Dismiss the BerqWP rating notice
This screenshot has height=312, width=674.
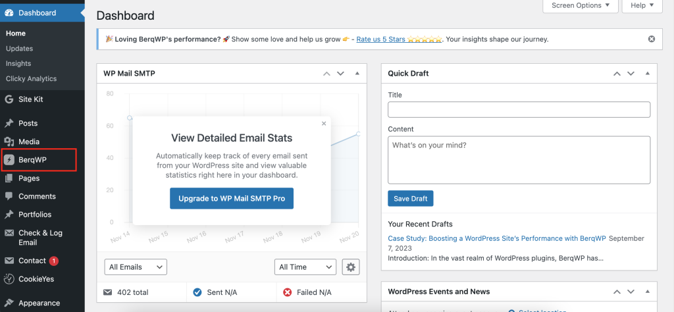click(652, 39)
